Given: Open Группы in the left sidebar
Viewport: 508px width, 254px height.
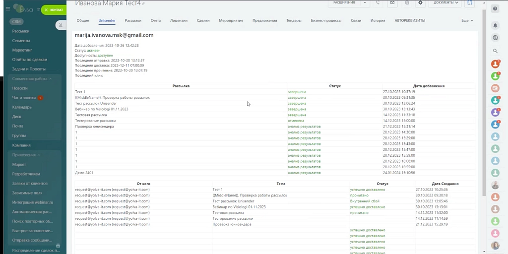Looking at the screenshot, I should click(19, 135).
